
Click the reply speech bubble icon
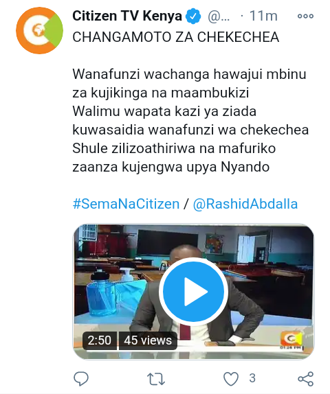click(x=81, y=378)
